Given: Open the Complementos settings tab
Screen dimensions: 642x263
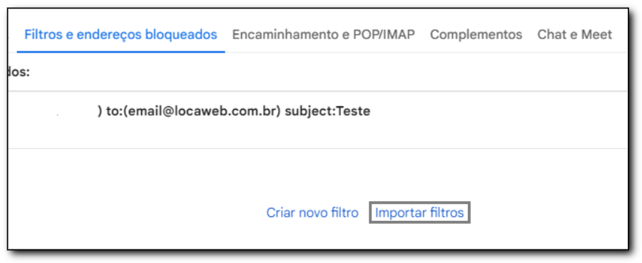Looking at the screenshot, I should coord(476,35).
